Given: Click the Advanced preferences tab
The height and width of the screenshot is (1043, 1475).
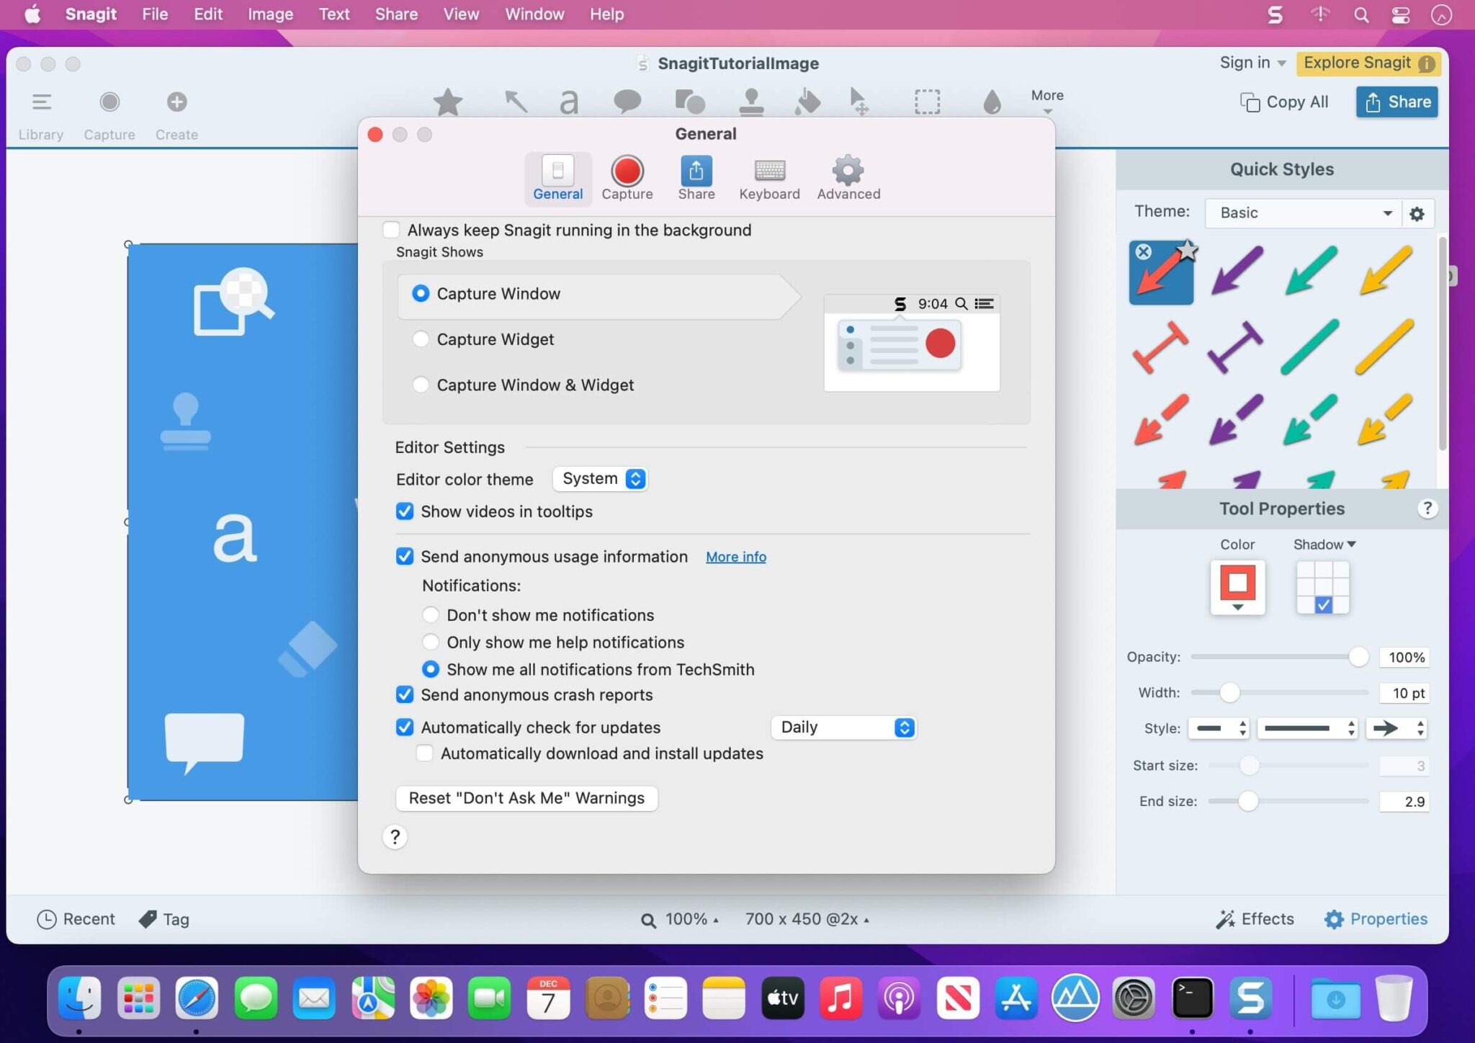Looking at the screenshot, I should tap(848, 176).
